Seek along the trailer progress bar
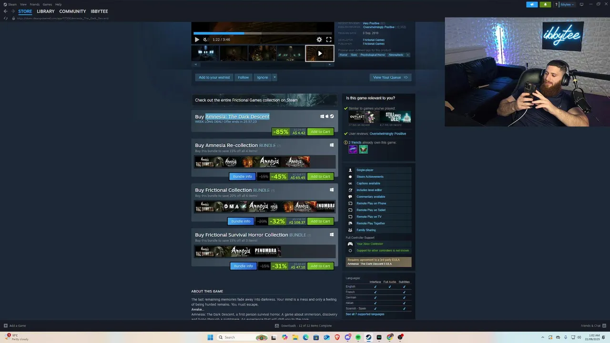610x343 pixels. click(x=263, y=33)
